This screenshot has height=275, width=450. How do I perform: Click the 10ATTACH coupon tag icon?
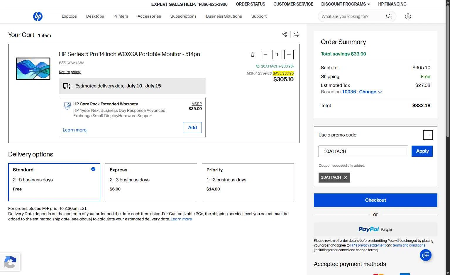(x=258, y=66)
